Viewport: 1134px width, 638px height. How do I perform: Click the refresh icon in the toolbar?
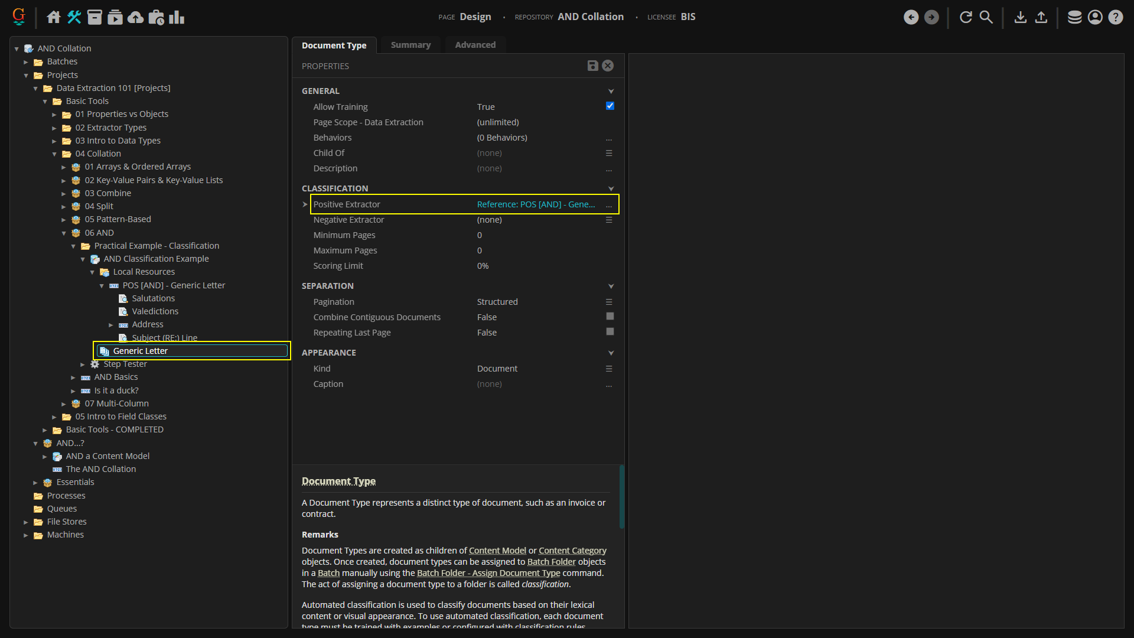(x=966, y=17)
